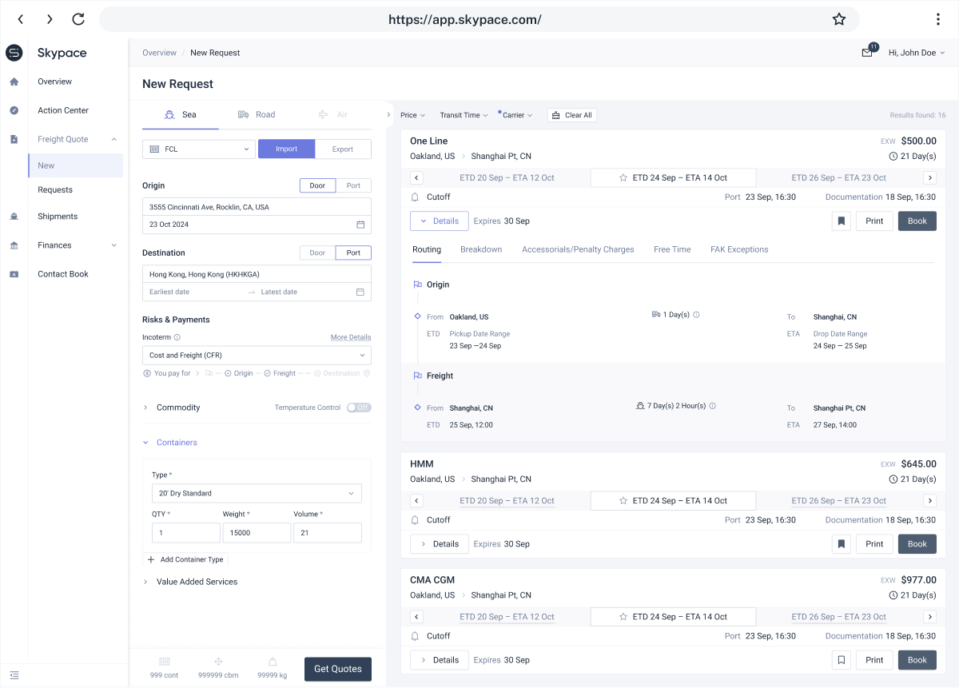The height and width of the screenshot is (688, 959).
Task: Go back with browser back arrow
Action: pos(21,19)
